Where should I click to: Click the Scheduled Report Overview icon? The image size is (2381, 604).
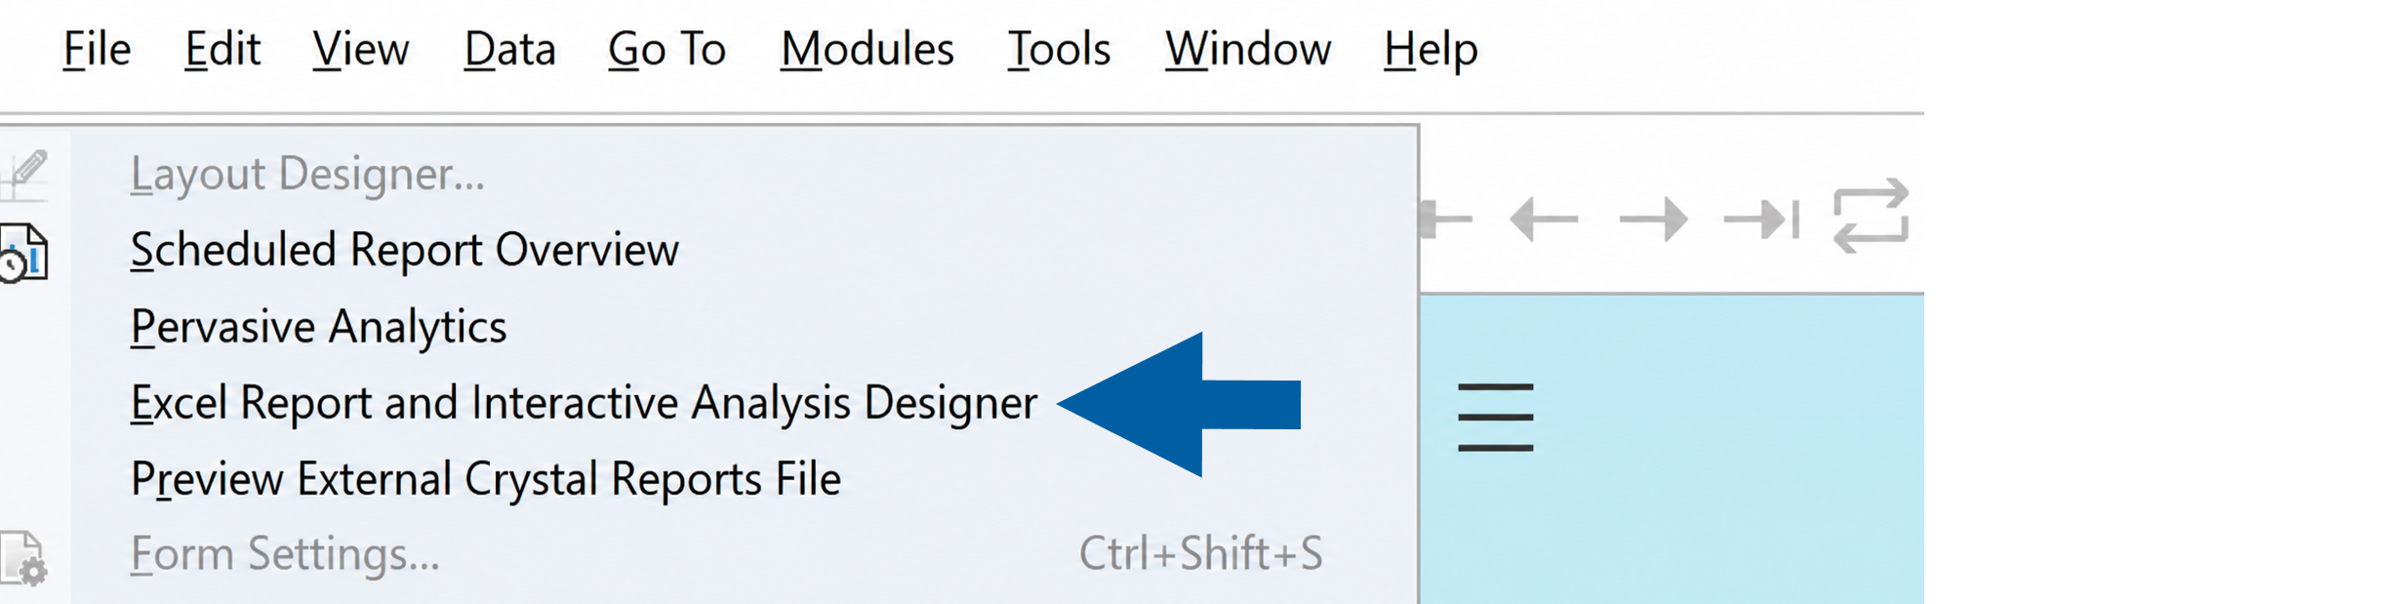tap(23, 254)
